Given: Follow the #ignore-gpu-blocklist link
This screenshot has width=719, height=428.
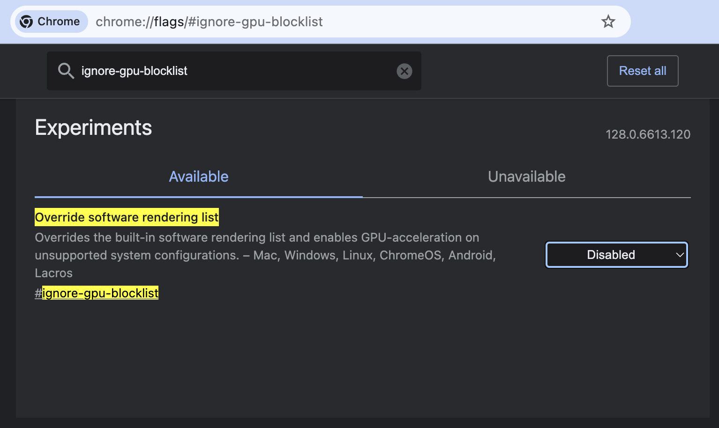Looking at the screenshot, I should [x=97, y=293].
